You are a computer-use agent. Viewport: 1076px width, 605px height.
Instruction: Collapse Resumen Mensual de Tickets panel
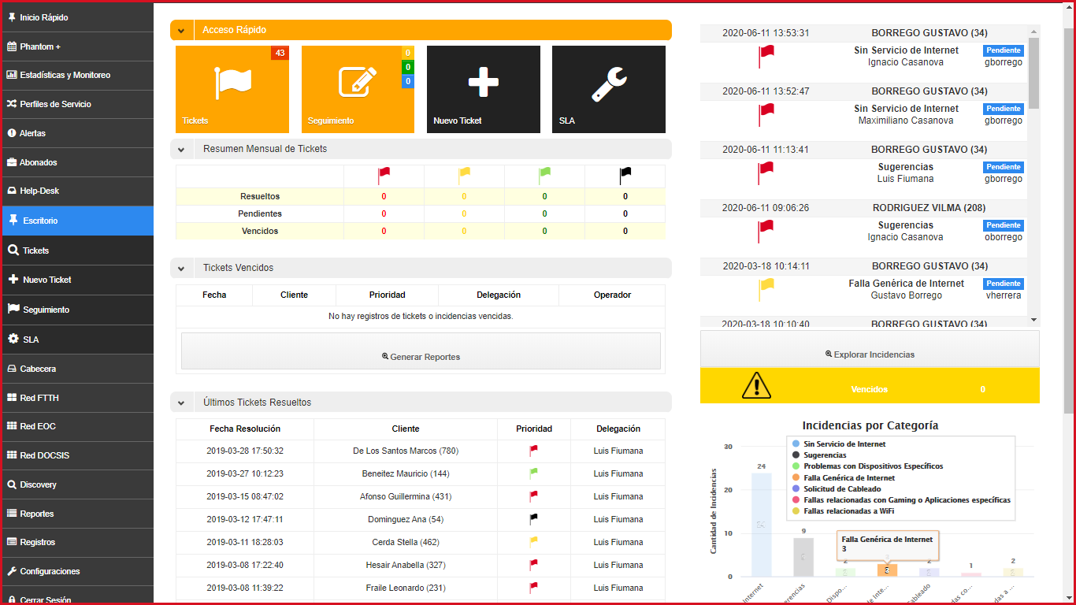pyautogui.click(x=181, y=149)
